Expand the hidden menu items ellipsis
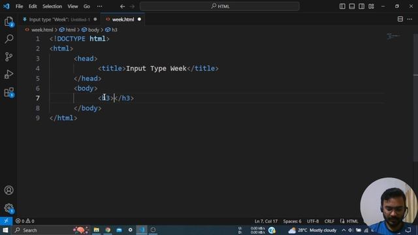 coord(99,7)
